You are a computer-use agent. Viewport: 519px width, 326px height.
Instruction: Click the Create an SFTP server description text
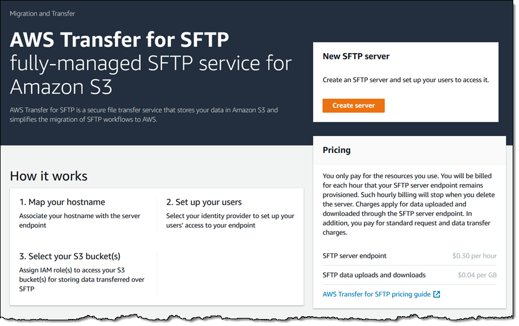click(405, 80)
